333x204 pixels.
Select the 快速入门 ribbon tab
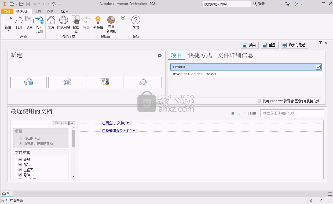coord(23,11)
